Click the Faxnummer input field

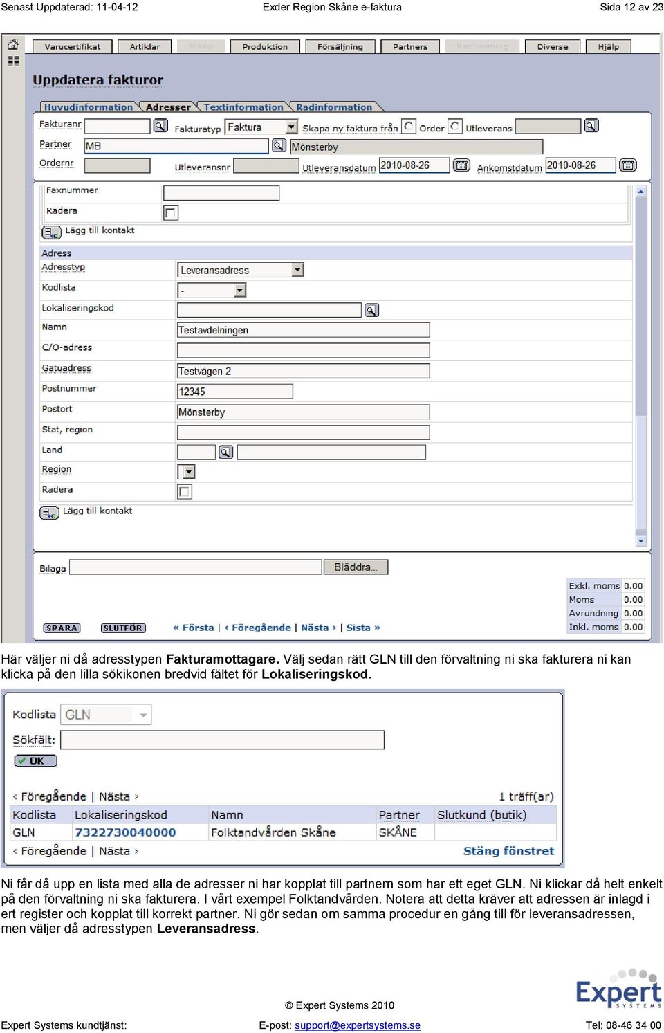[x=221, y=193]
